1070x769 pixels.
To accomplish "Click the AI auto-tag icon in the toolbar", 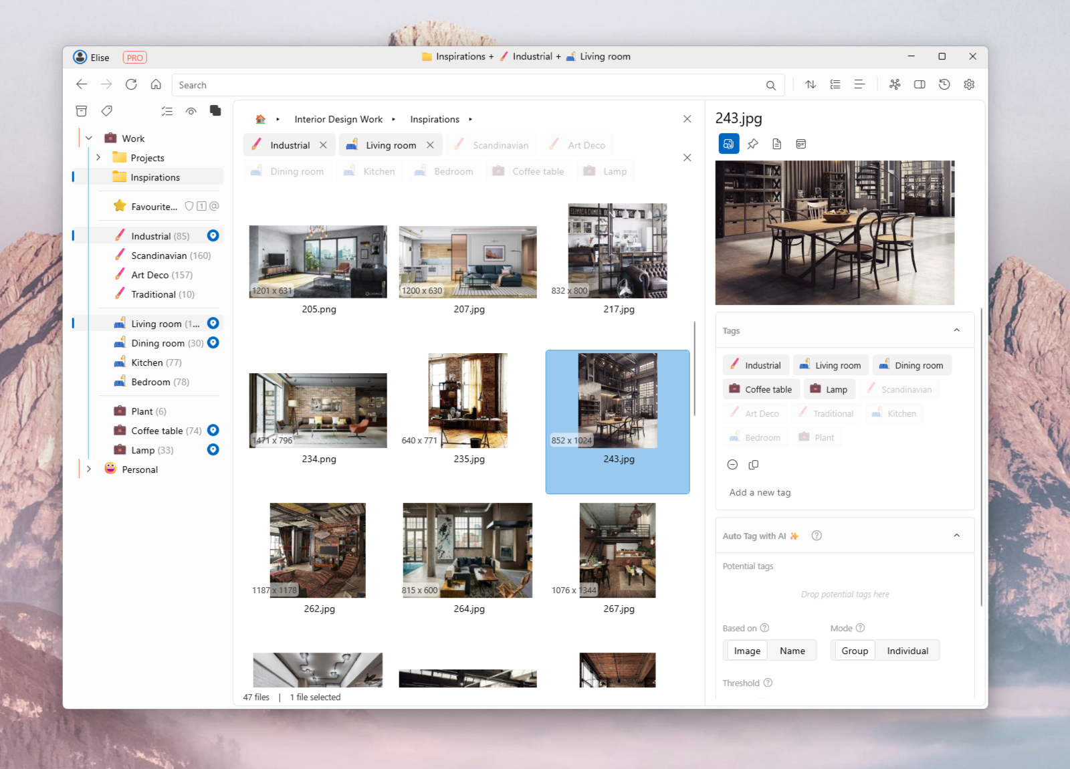I will click(895, 84).
